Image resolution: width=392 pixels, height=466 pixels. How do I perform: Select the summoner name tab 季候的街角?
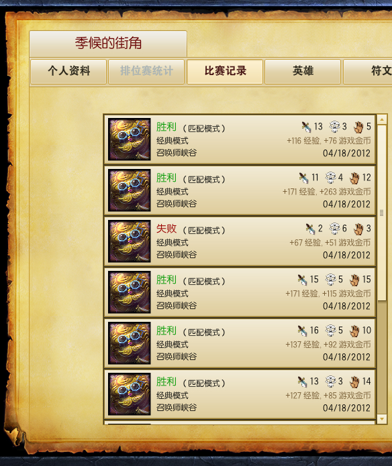(108, 44)
